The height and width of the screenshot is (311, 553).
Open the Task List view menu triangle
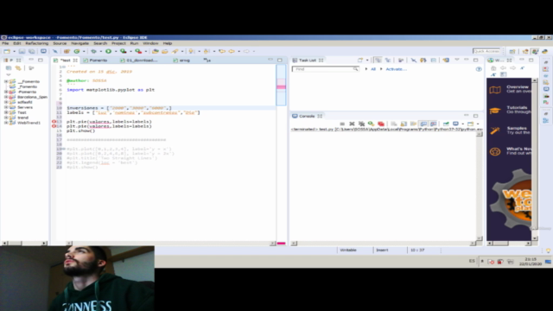pyautogui.click(x=457, y=60)
